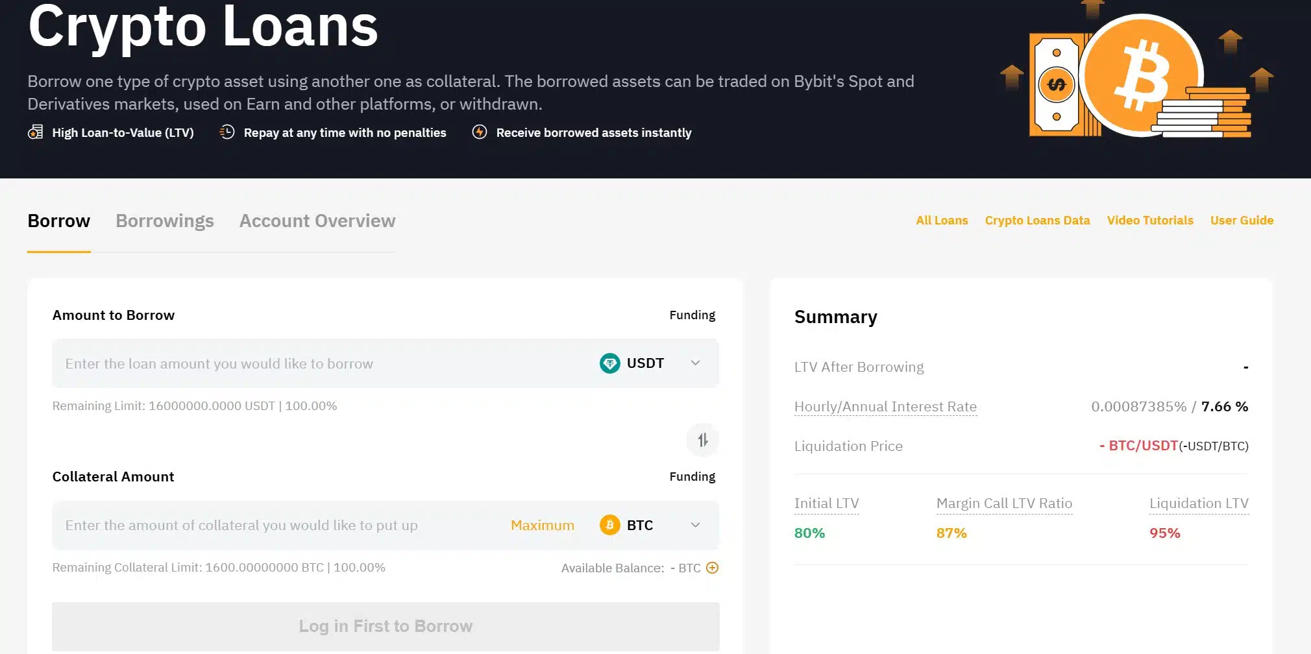Image resolution: width=1311 pixels, height=654 pixels.
Task: Click the swap borrow/collateral arrows icon
Action: click(x=702, y=441)
